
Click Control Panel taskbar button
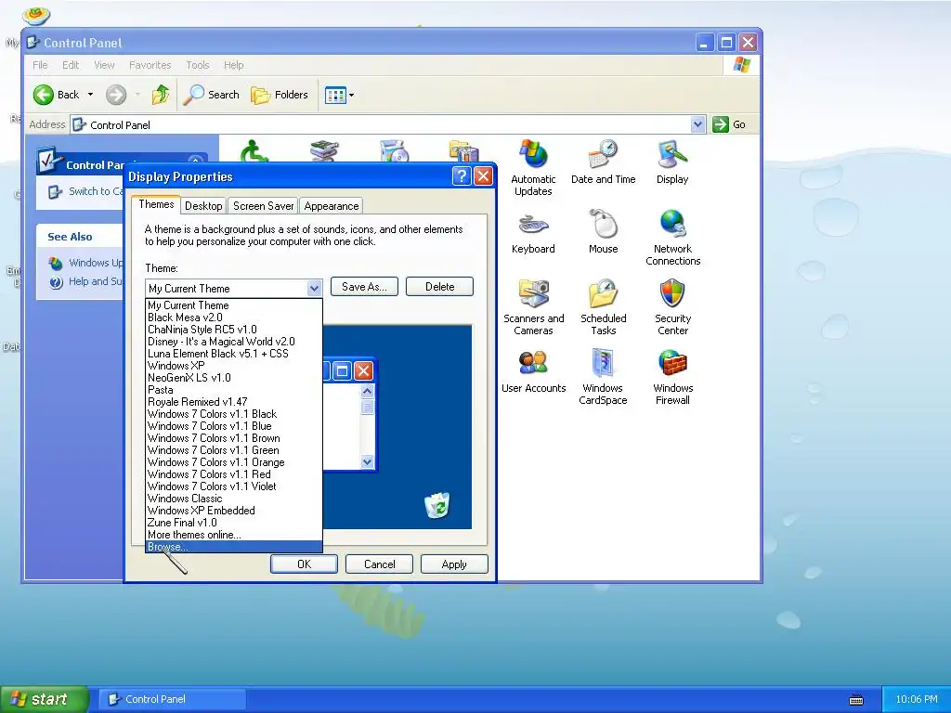pyautogui.click(x=172, y=699)
